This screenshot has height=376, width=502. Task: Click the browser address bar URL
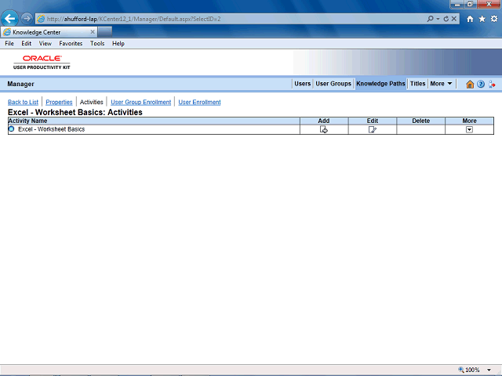click(134, 19)
